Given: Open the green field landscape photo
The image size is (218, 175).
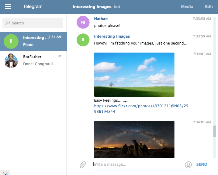Looking at the screenshot, I should [x=134, y=75].
